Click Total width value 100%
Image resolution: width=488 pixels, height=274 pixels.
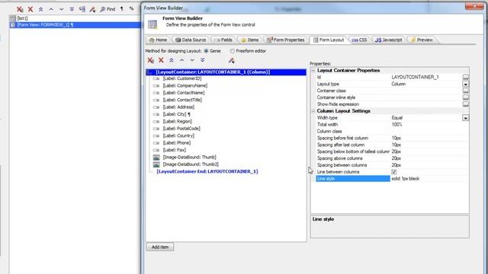click(396, 125)
